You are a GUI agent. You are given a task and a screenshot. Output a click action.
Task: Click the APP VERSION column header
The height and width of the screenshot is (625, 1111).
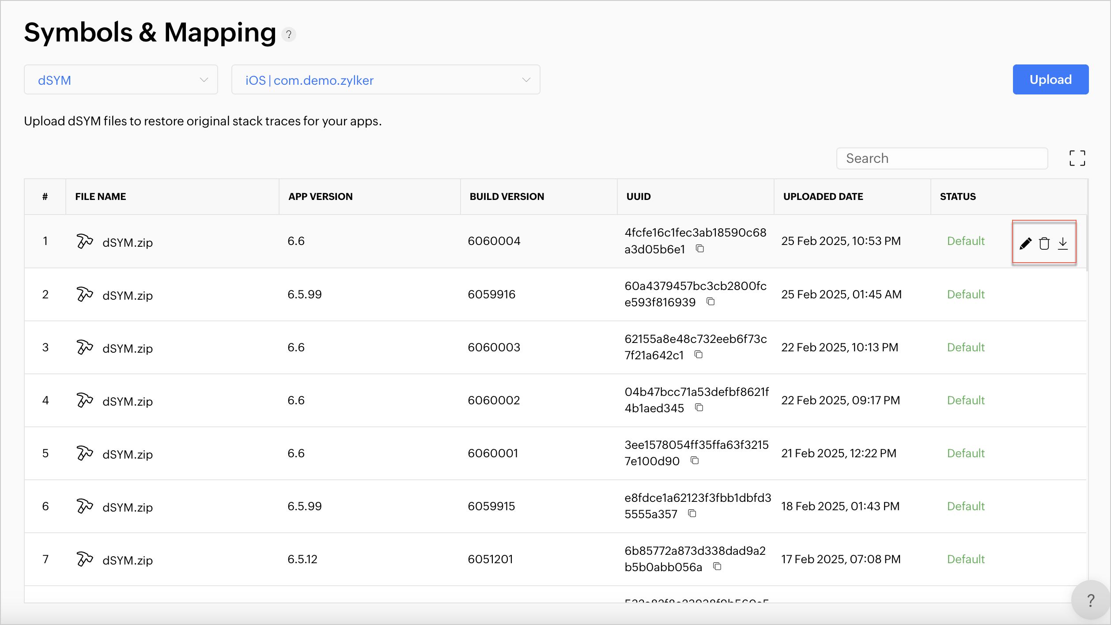pyautogui.click(x=320, y=197)
